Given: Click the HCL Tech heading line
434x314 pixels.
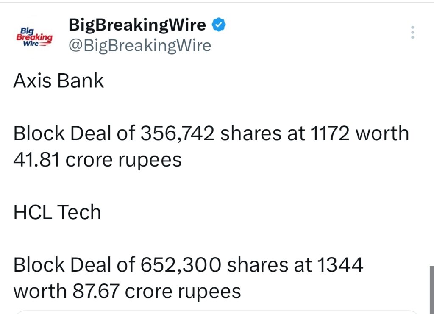Looking at the screenshot, I should pos(57,212).
